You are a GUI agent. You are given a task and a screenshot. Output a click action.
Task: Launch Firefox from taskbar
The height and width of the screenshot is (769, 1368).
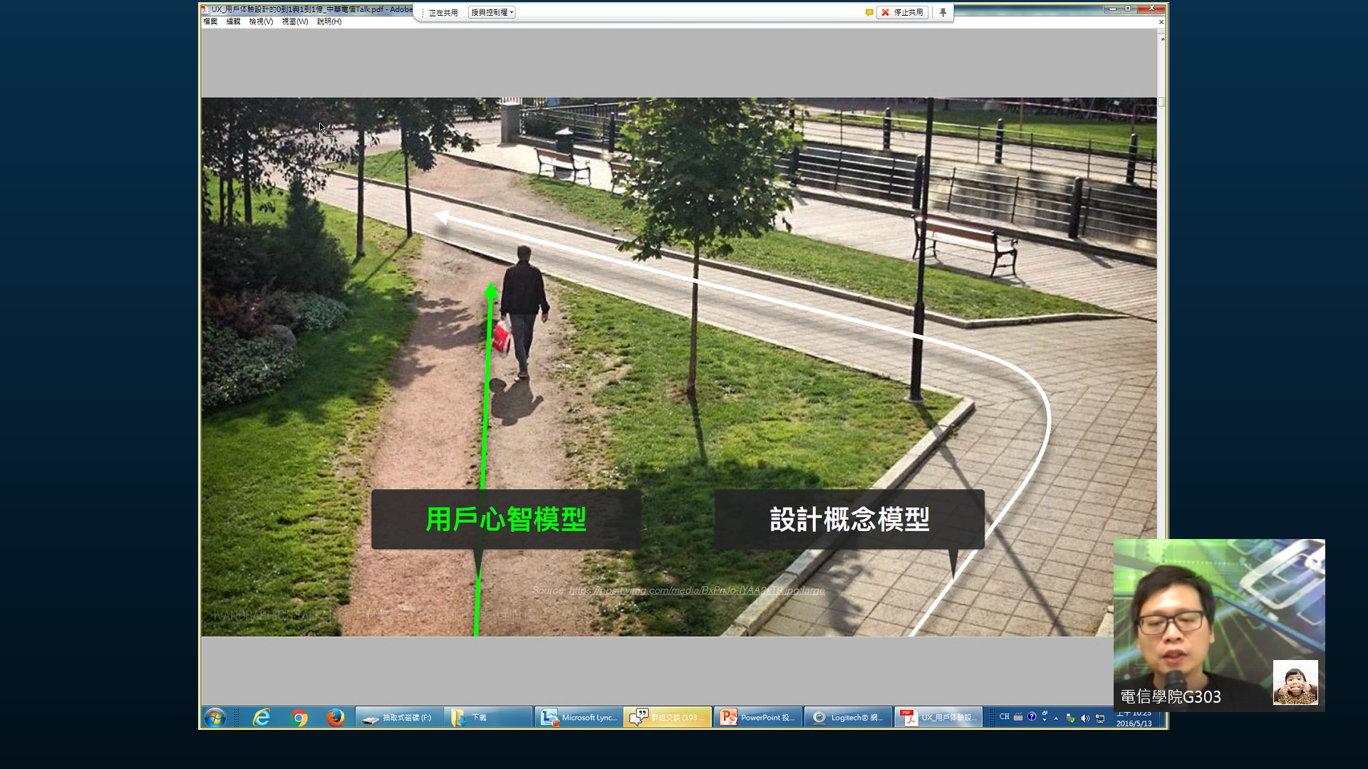[335, 717]
